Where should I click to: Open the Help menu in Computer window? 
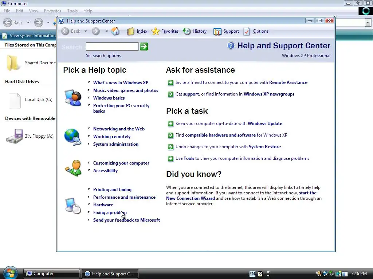pyautogui.click(x=88, y=11)
